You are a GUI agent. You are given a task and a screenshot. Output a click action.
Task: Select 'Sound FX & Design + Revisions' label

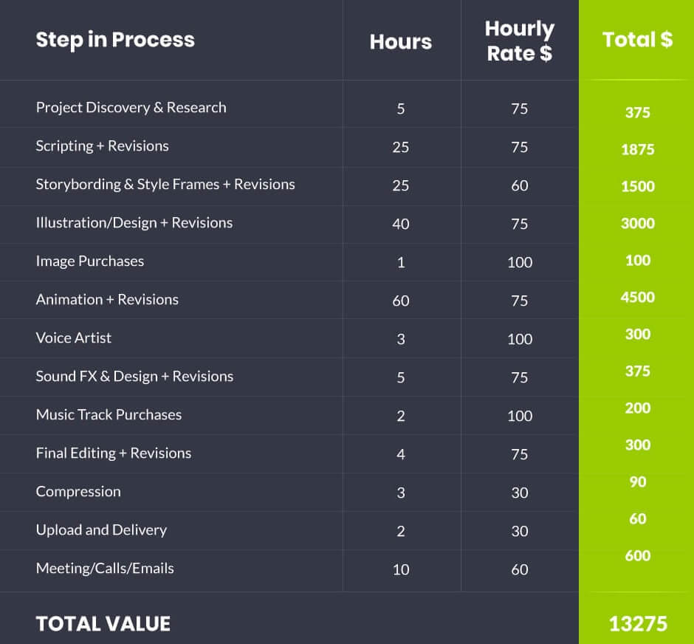click(134, 377)
